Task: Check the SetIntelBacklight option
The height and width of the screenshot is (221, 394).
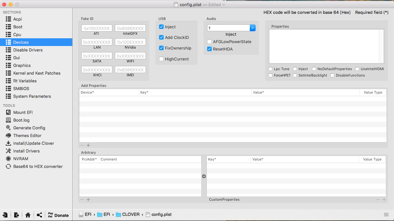Action: point(295,75)
